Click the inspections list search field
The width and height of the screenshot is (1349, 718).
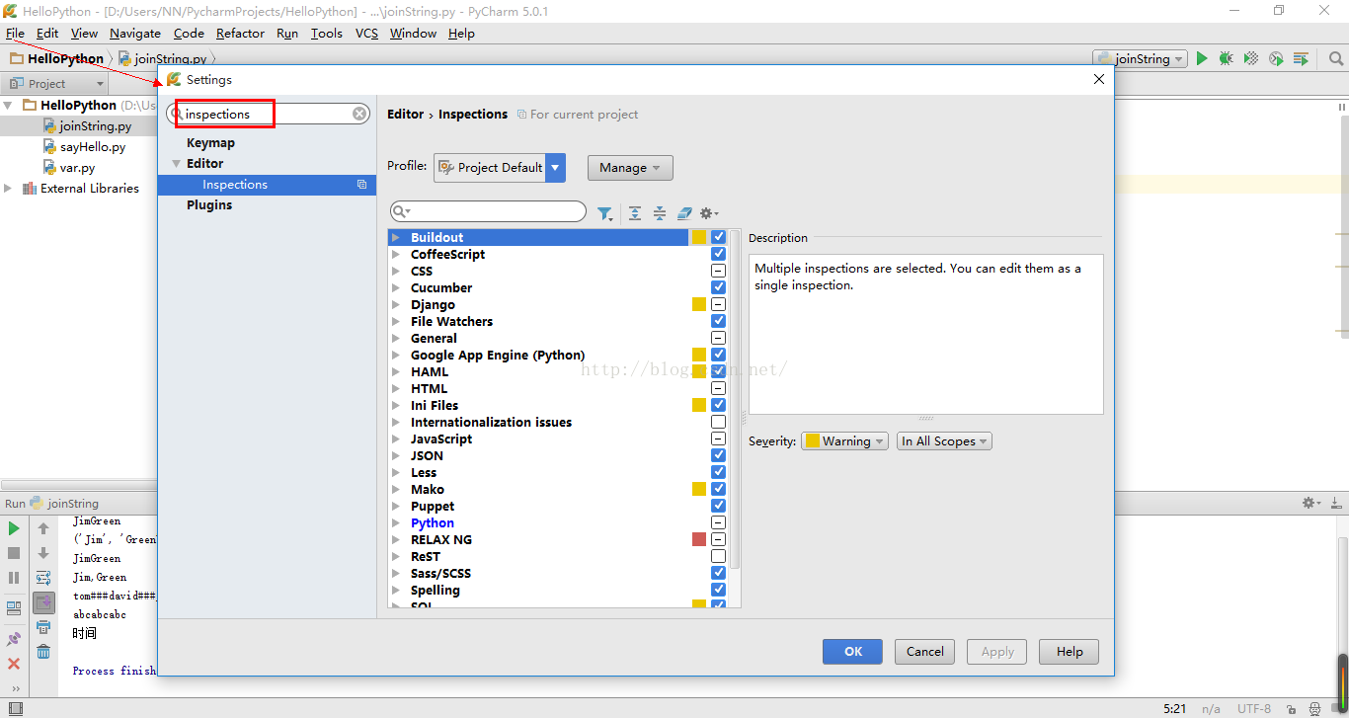(x=488, y=211)
